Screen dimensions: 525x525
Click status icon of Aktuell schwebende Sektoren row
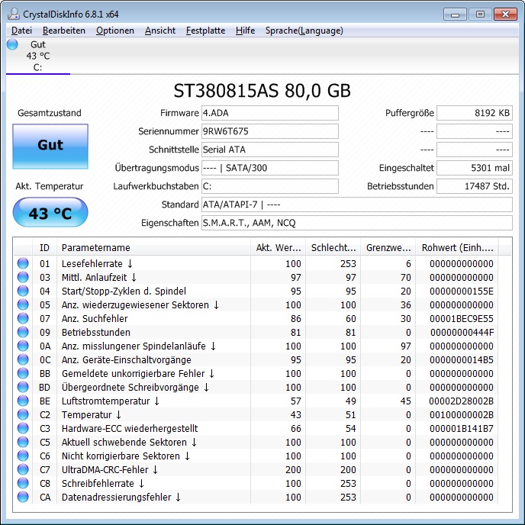pyautogui.click(x=23, y=442)
